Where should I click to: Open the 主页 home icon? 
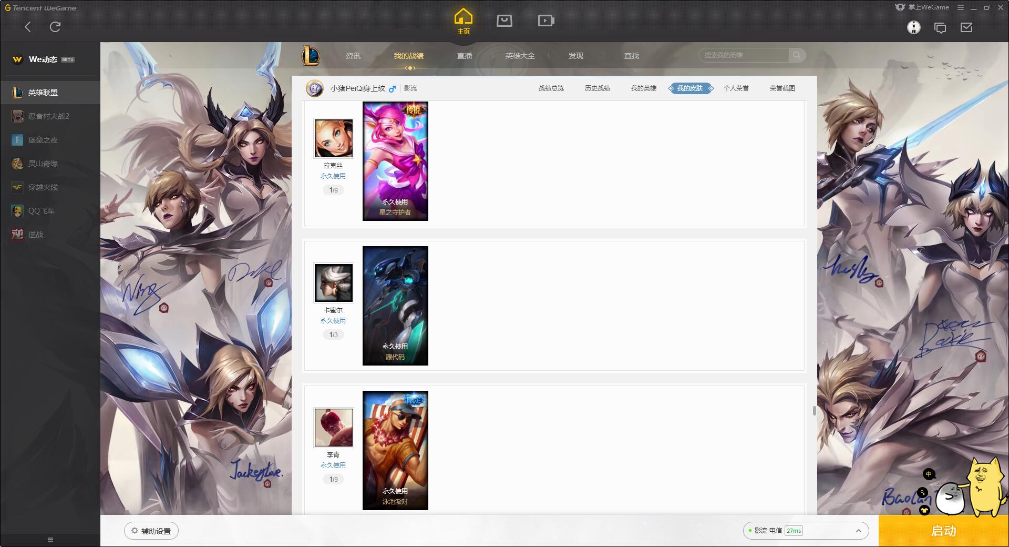[463, 22]
